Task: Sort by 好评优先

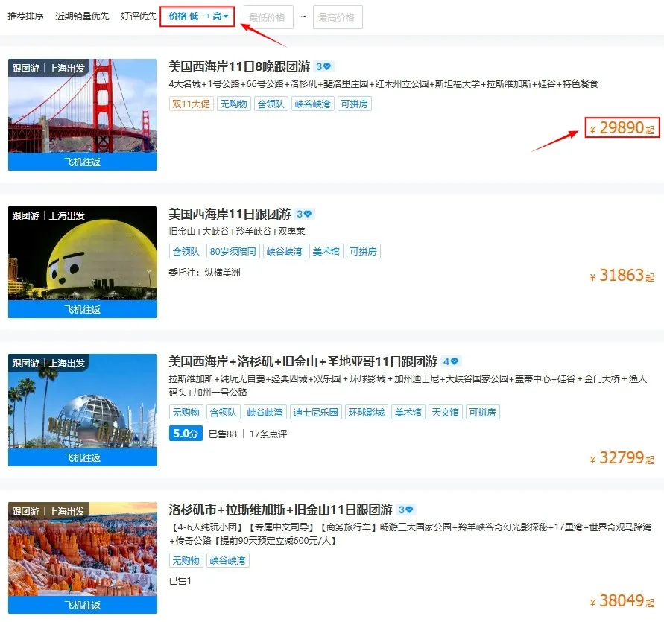Action: [x=139, y=16]
